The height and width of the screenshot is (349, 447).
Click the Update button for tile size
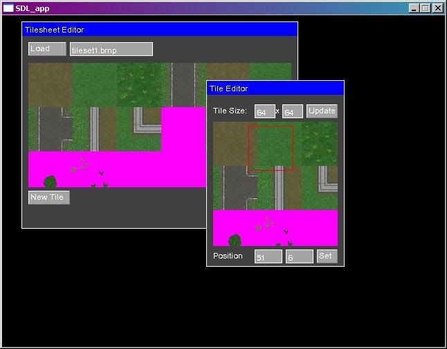(x=322, y=111)
